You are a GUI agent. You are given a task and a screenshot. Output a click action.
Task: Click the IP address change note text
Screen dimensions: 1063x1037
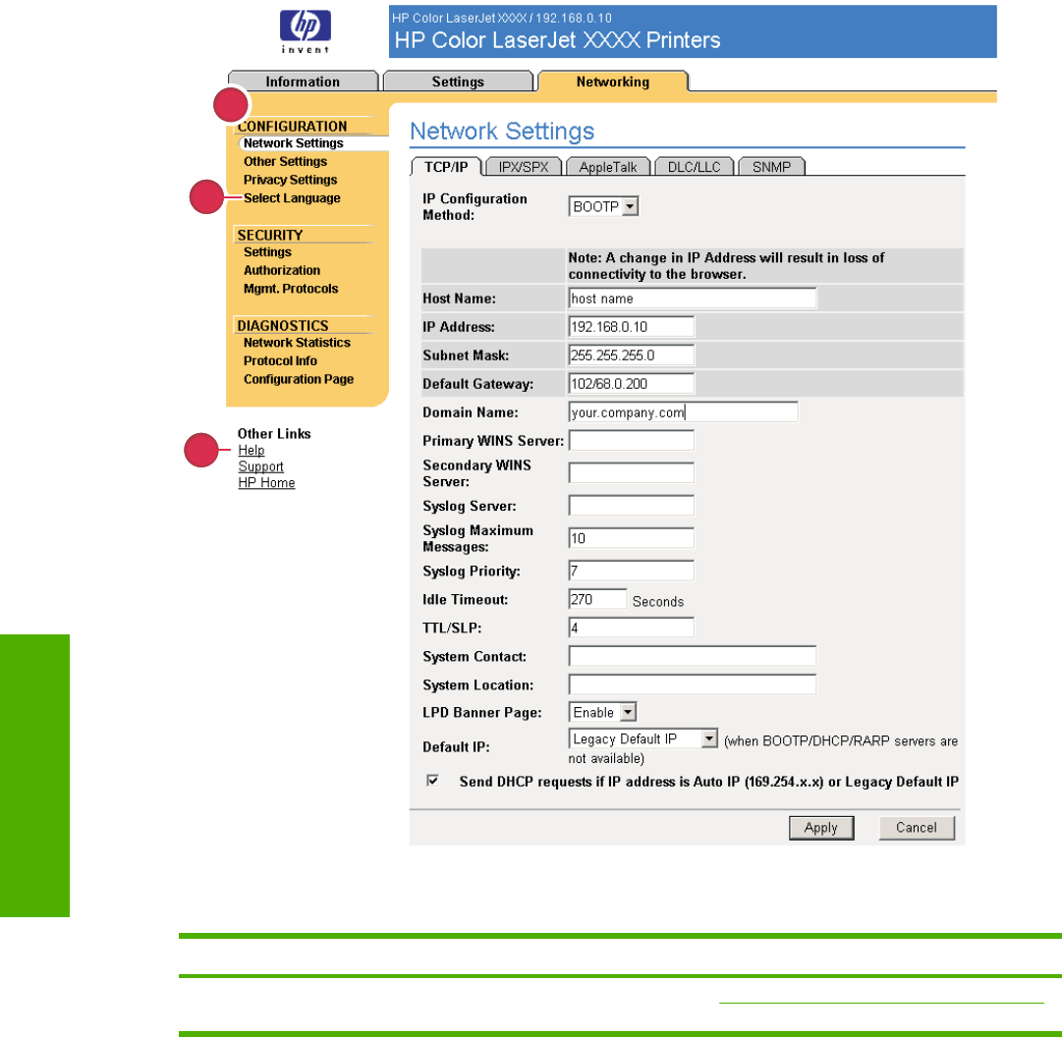(726, 266)
